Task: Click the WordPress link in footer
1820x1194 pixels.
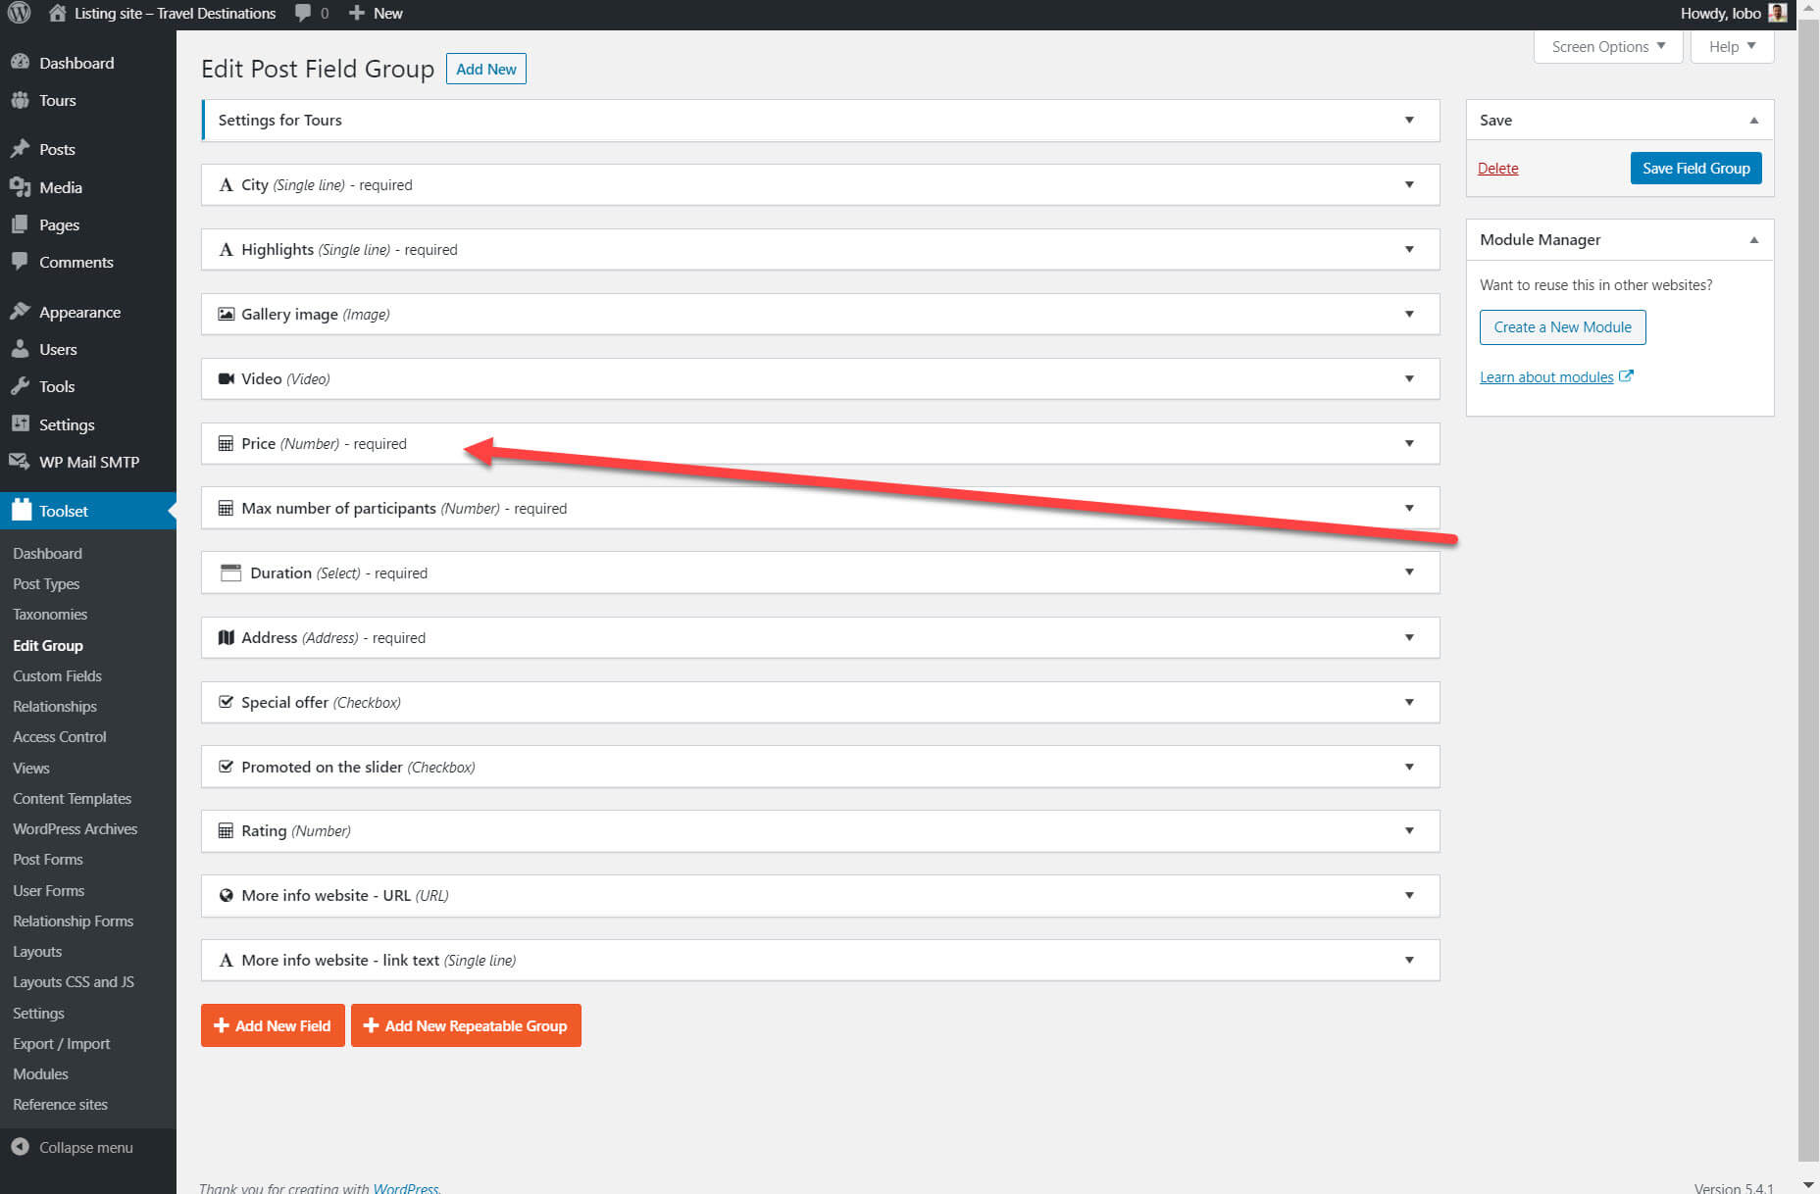Action: pos(405,1187)
